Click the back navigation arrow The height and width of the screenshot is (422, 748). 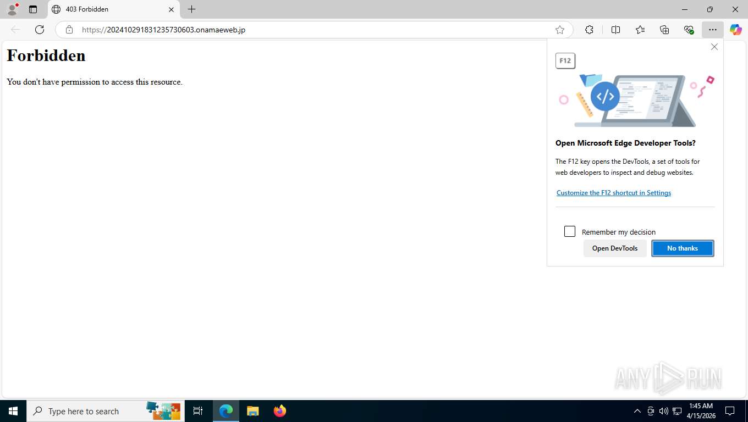[15, 30]
